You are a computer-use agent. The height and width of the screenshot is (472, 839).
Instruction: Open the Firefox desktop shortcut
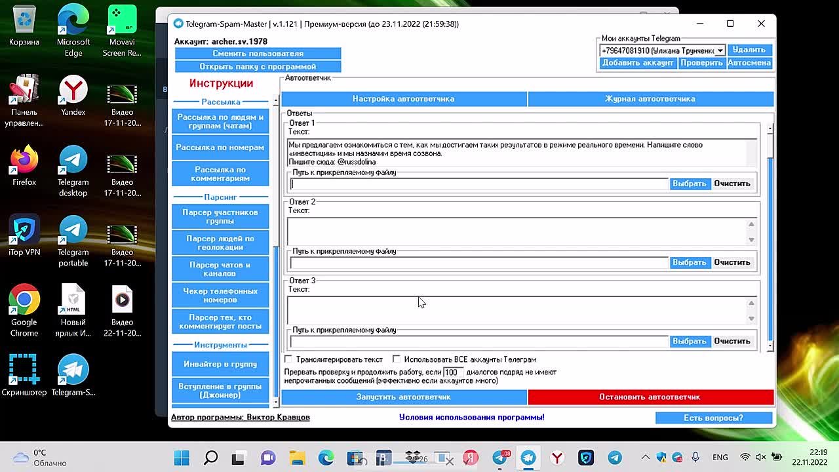pos(24,166)
